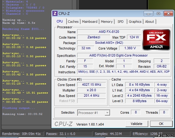Open the Memory tab
The image size is (175, 138).
click(107, 22)
